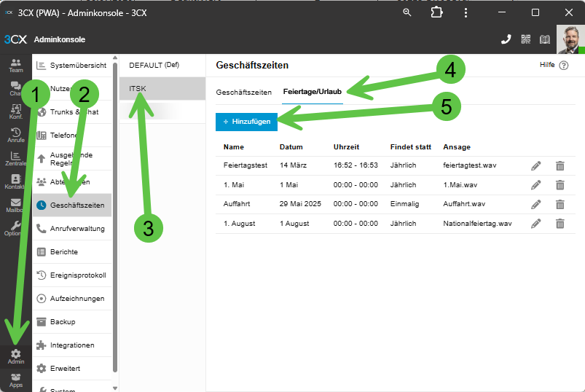
Task: Open Erweitert in admin menu
Action: pyautogui.click(x=72, y=369)
